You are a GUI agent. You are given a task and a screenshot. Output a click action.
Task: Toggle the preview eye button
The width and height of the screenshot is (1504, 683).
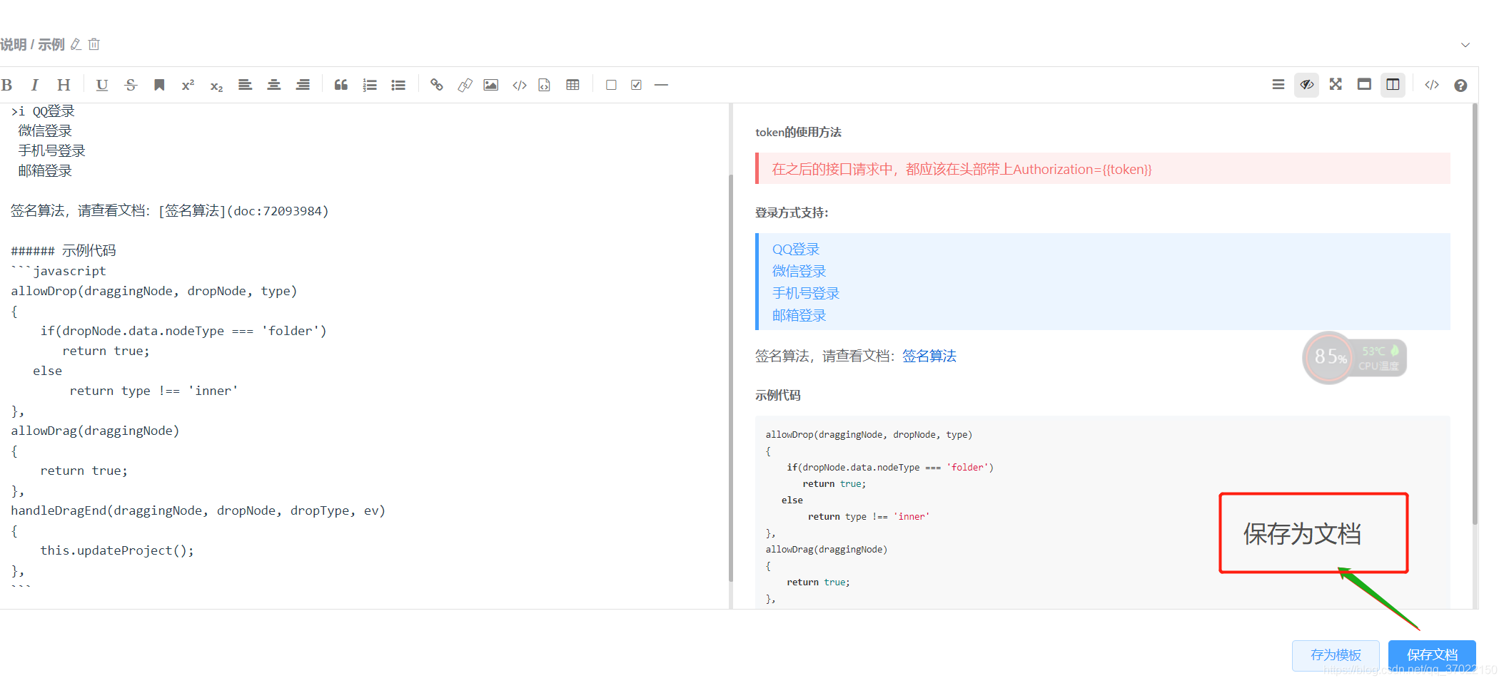1307,85
